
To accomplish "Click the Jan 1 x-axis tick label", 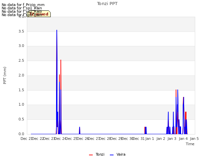I will pos(149,139).
